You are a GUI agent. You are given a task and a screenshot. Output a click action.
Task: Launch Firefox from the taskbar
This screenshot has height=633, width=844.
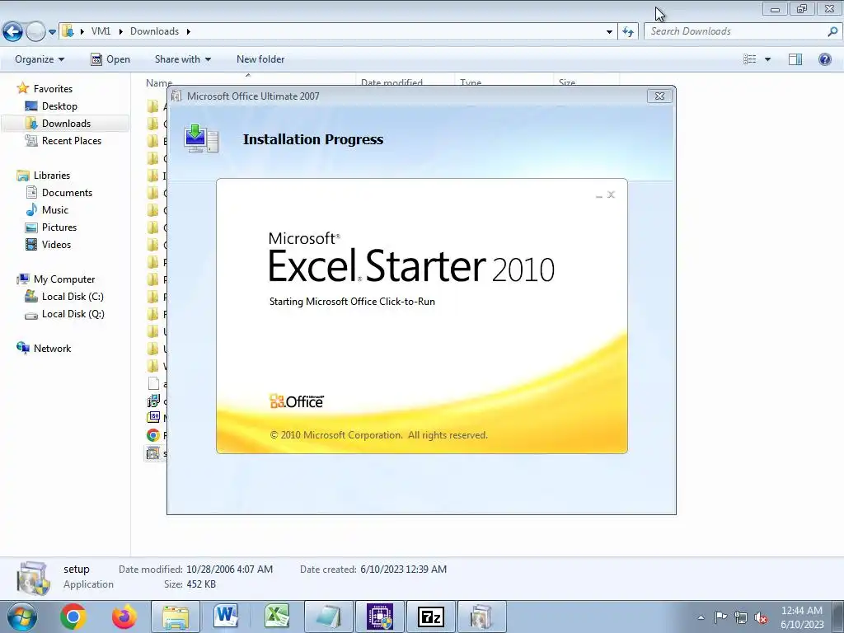[x=124, y=617]
